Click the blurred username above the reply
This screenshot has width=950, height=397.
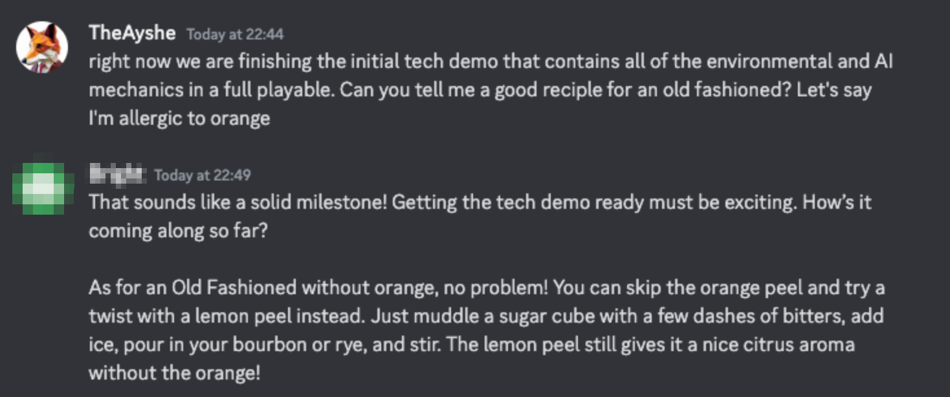tap(117, 175)
